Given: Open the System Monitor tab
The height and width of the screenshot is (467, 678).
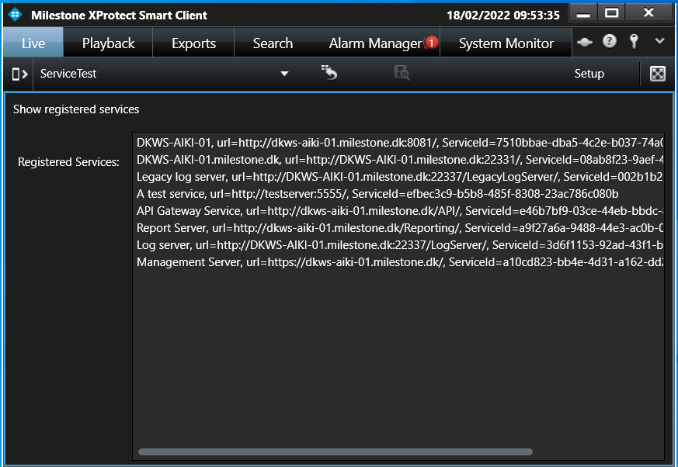Looking at the screenshot, I should (x=506, y=43).
